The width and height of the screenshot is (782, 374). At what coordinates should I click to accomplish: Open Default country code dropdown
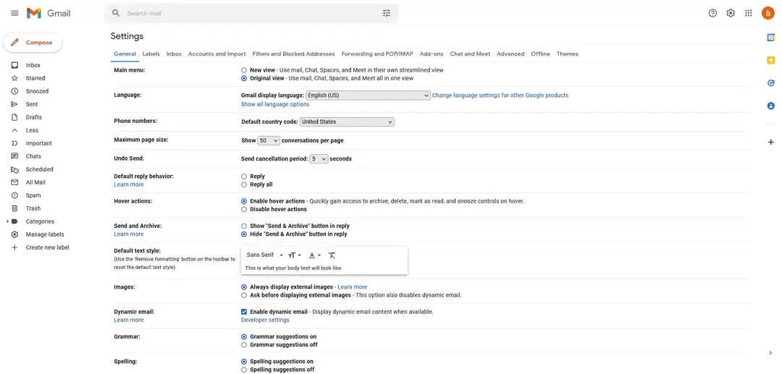click(x=347, y=122)
